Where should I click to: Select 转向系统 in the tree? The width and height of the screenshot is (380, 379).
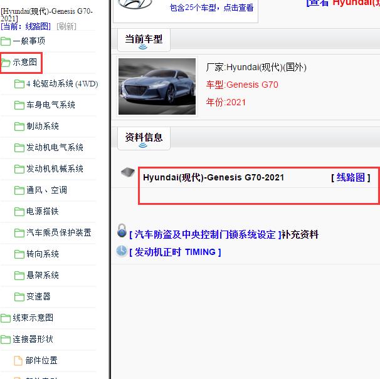tap(43, 254)
